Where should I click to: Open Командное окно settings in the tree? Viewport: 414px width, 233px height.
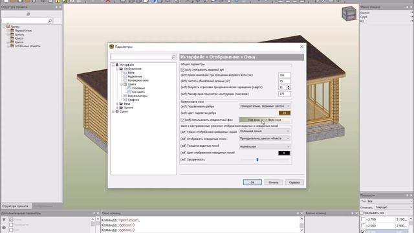[138, 80]
